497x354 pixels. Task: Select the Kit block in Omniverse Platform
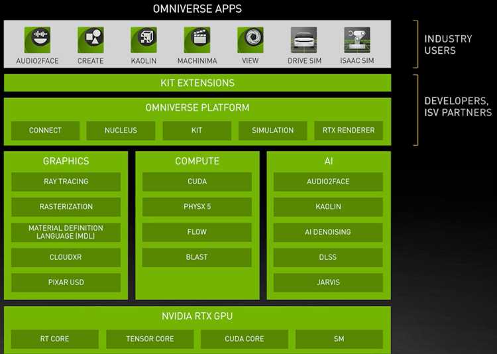tap(197, 131)
